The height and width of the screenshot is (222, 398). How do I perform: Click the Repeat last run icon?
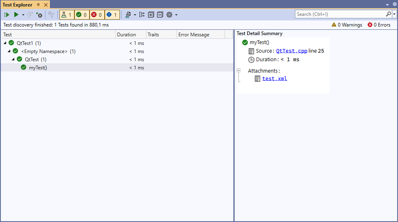click(x=30, y=15)
